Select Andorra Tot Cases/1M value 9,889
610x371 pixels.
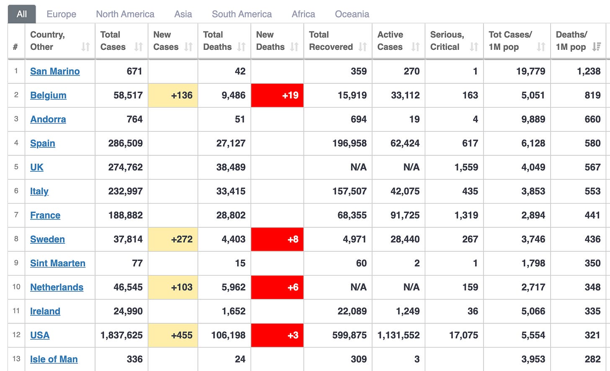pyautogui.click(x=533, y=119)
